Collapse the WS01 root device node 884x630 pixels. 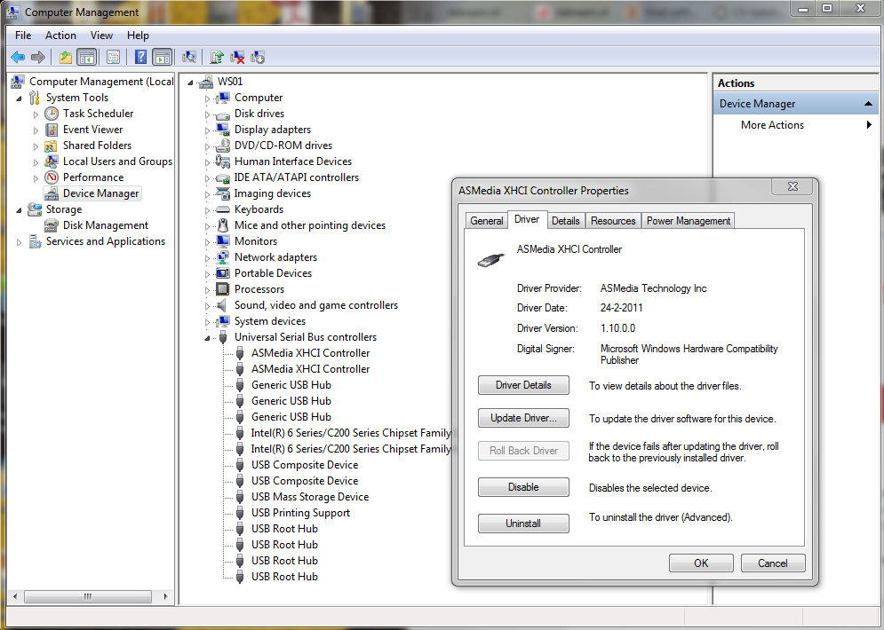190,83
